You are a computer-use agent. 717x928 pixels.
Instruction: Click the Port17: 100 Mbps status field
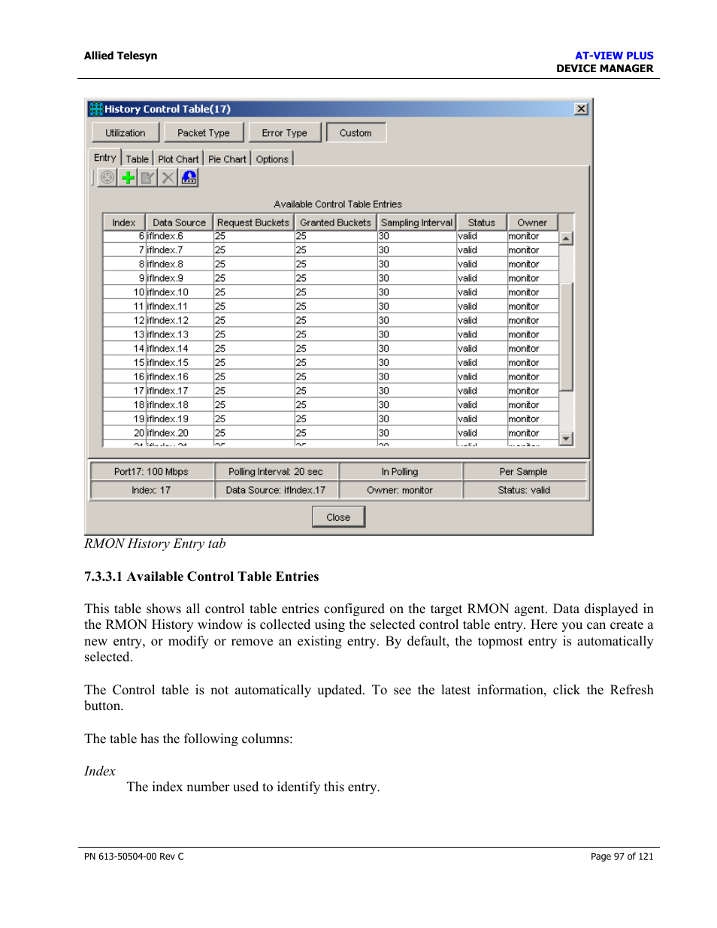tap(152, 472)
